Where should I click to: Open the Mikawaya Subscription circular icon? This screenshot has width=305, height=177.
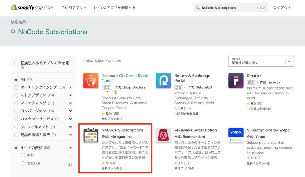click(x=163, y=135)
